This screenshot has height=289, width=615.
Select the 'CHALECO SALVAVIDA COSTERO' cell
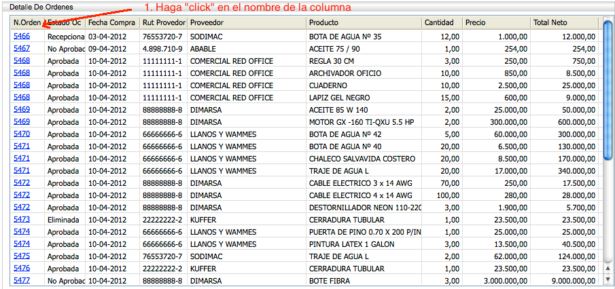coord(364,159)
